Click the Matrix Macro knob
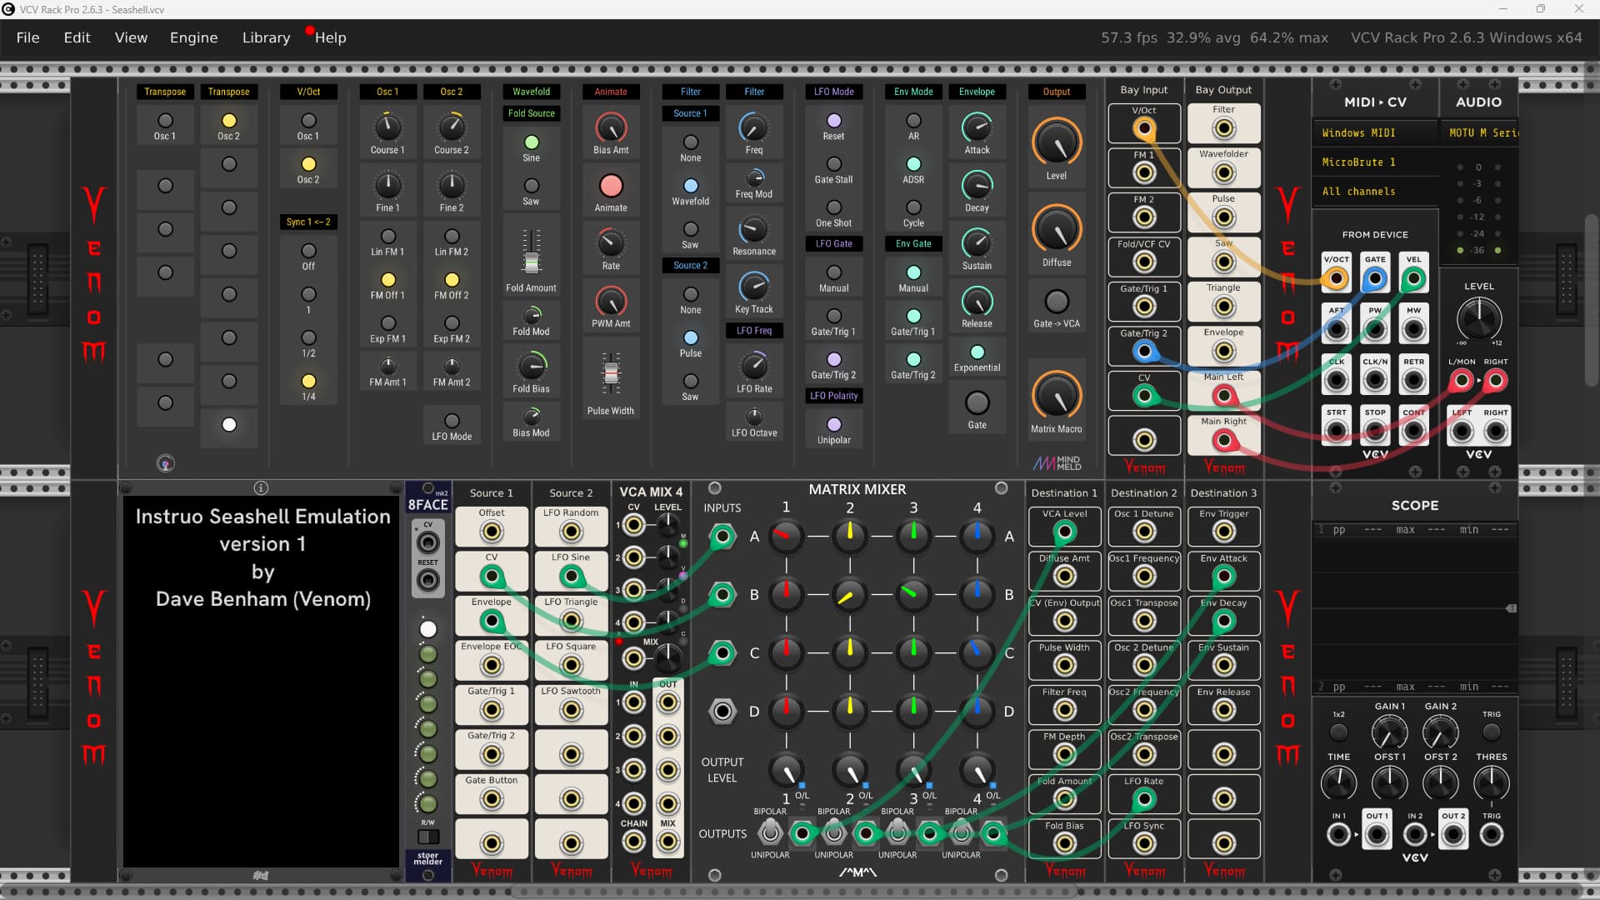 tap(1057, 396)
